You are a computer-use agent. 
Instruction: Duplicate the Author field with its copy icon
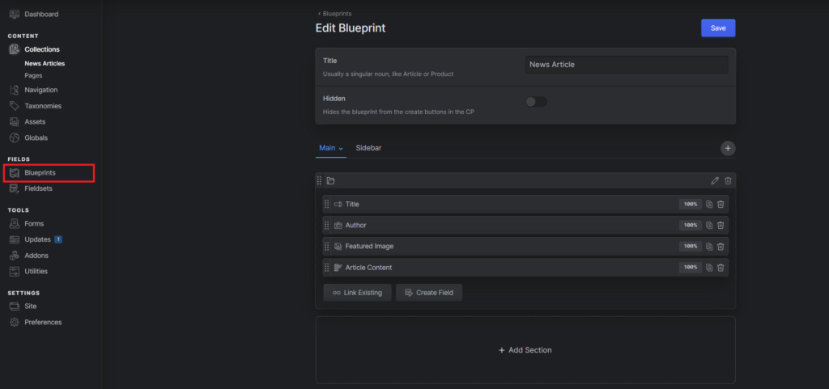coord(709,226)
